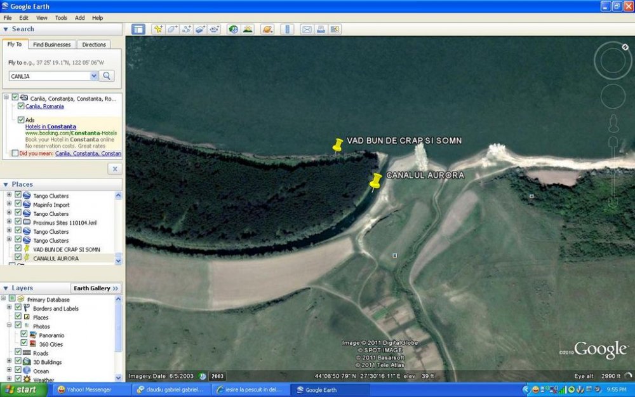The image size is (635, 397).
Task: Disable the Roads layer checkbox
Action: (18, 353)
